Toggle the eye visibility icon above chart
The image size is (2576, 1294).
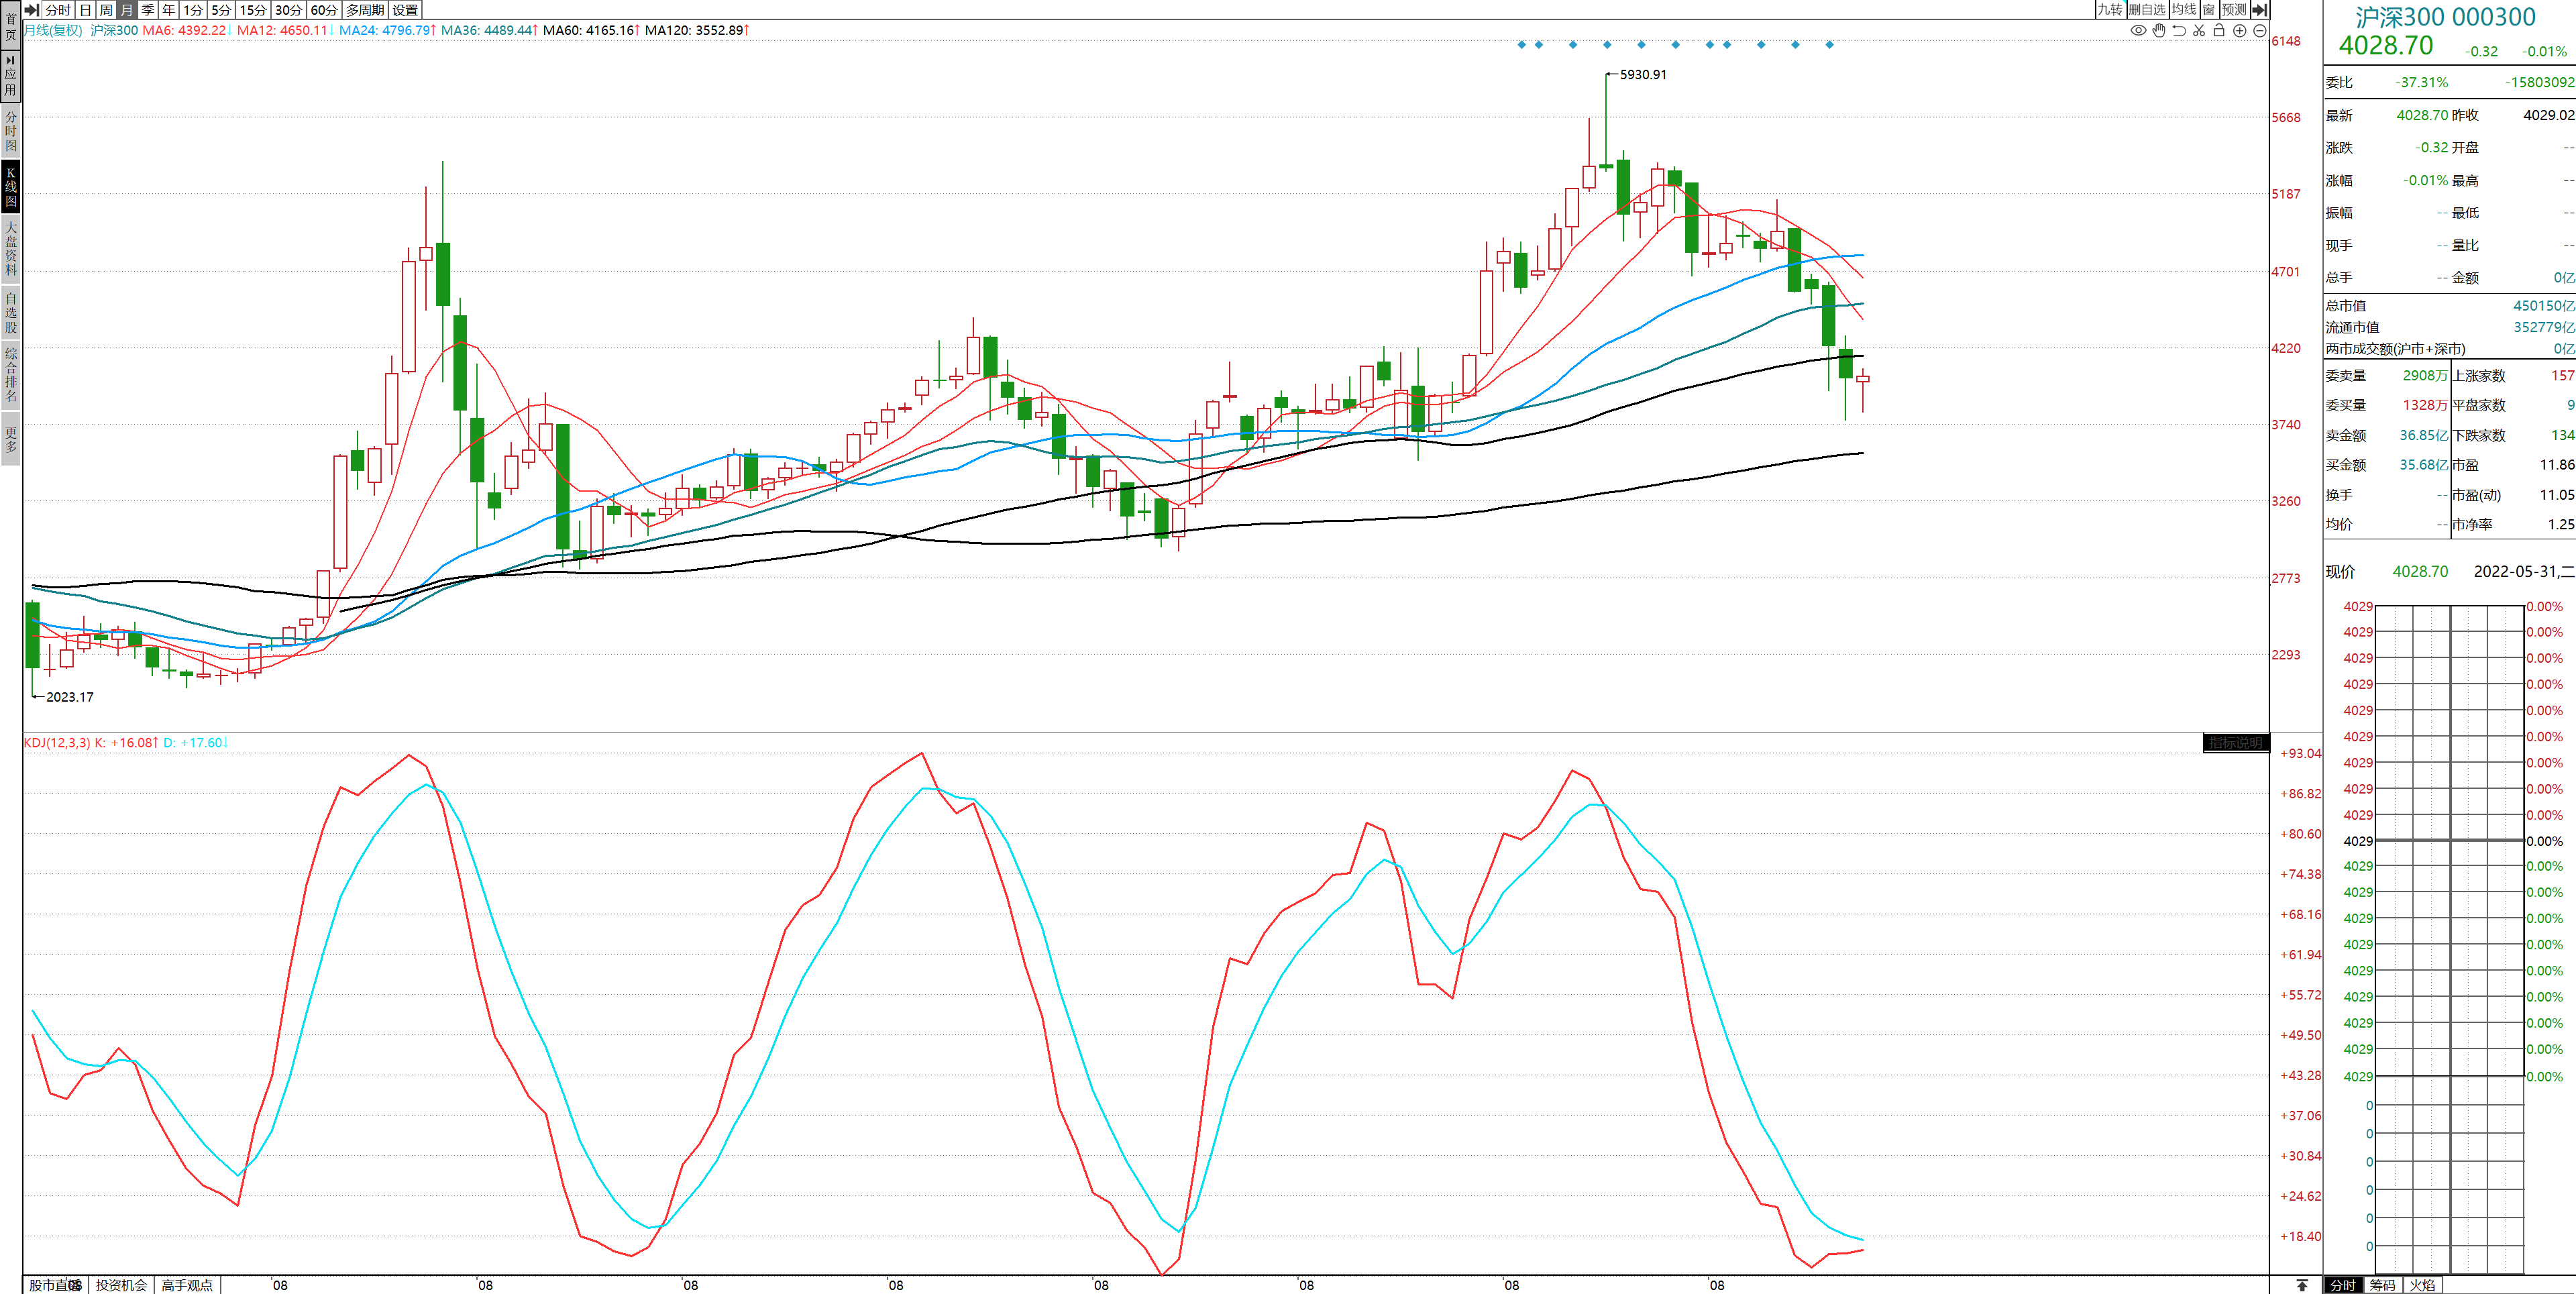[2138, 30]
